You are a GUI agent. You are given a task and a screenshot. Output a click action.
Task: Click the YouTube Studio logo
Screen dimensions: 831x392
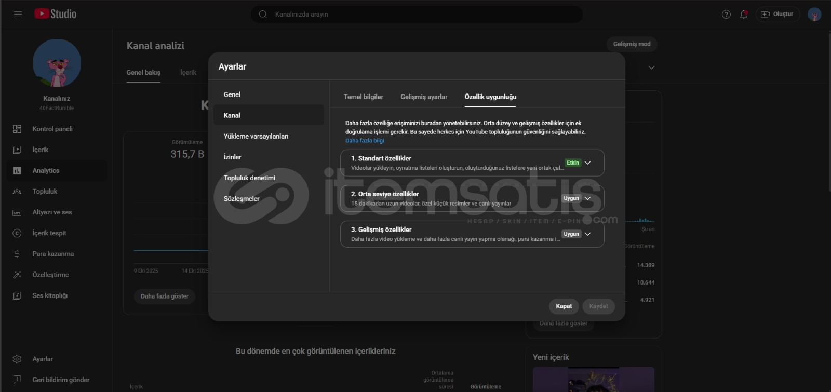point(55,14)
